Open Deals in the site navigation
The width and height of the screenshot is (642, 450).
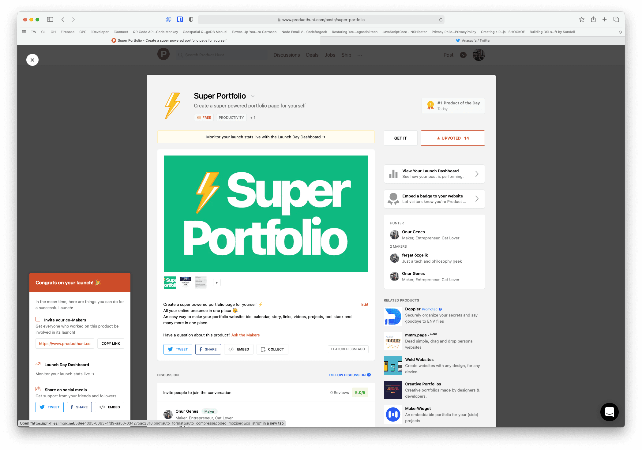pyautogui.click(x=312, y=55)
